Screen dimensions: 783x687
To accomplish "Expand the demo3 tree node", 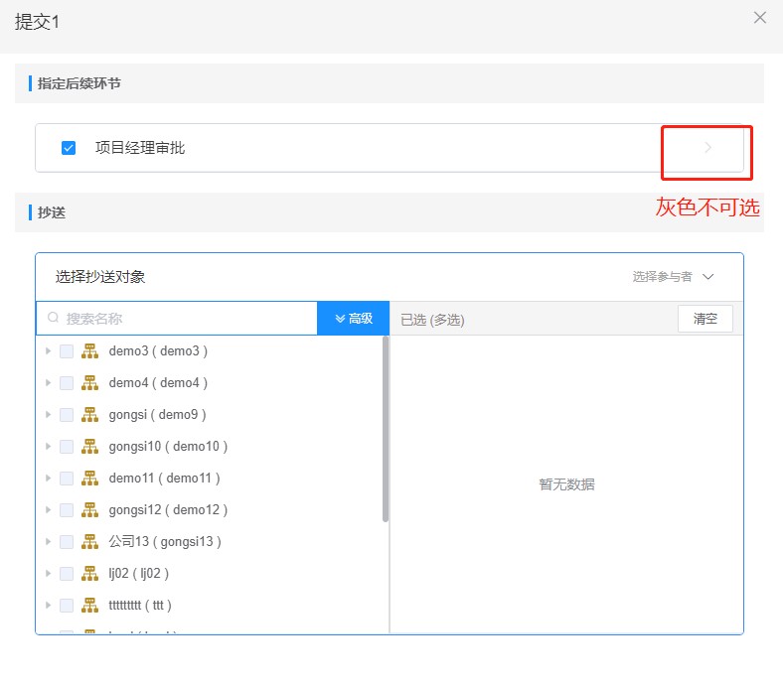I will click(x=48, y=350).
